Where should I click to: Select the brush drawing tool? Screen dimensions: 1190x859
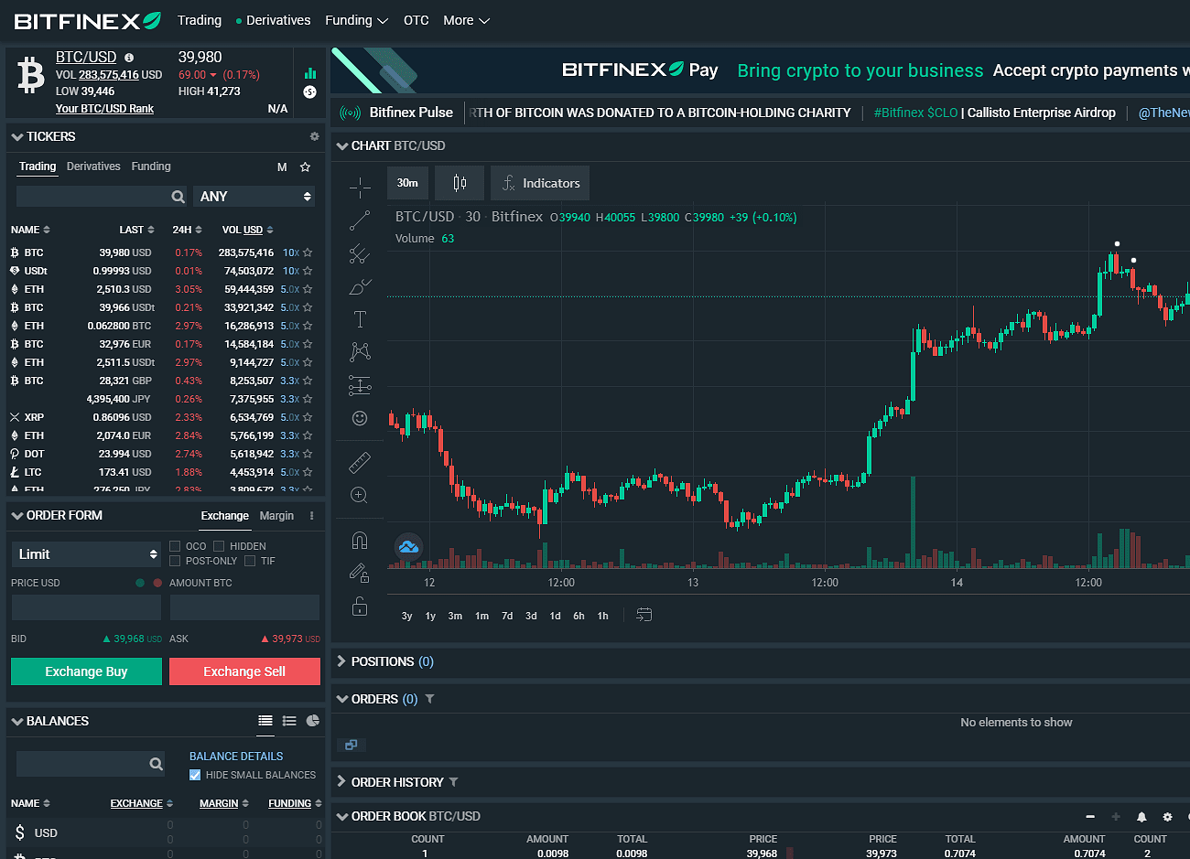point(360,286)
